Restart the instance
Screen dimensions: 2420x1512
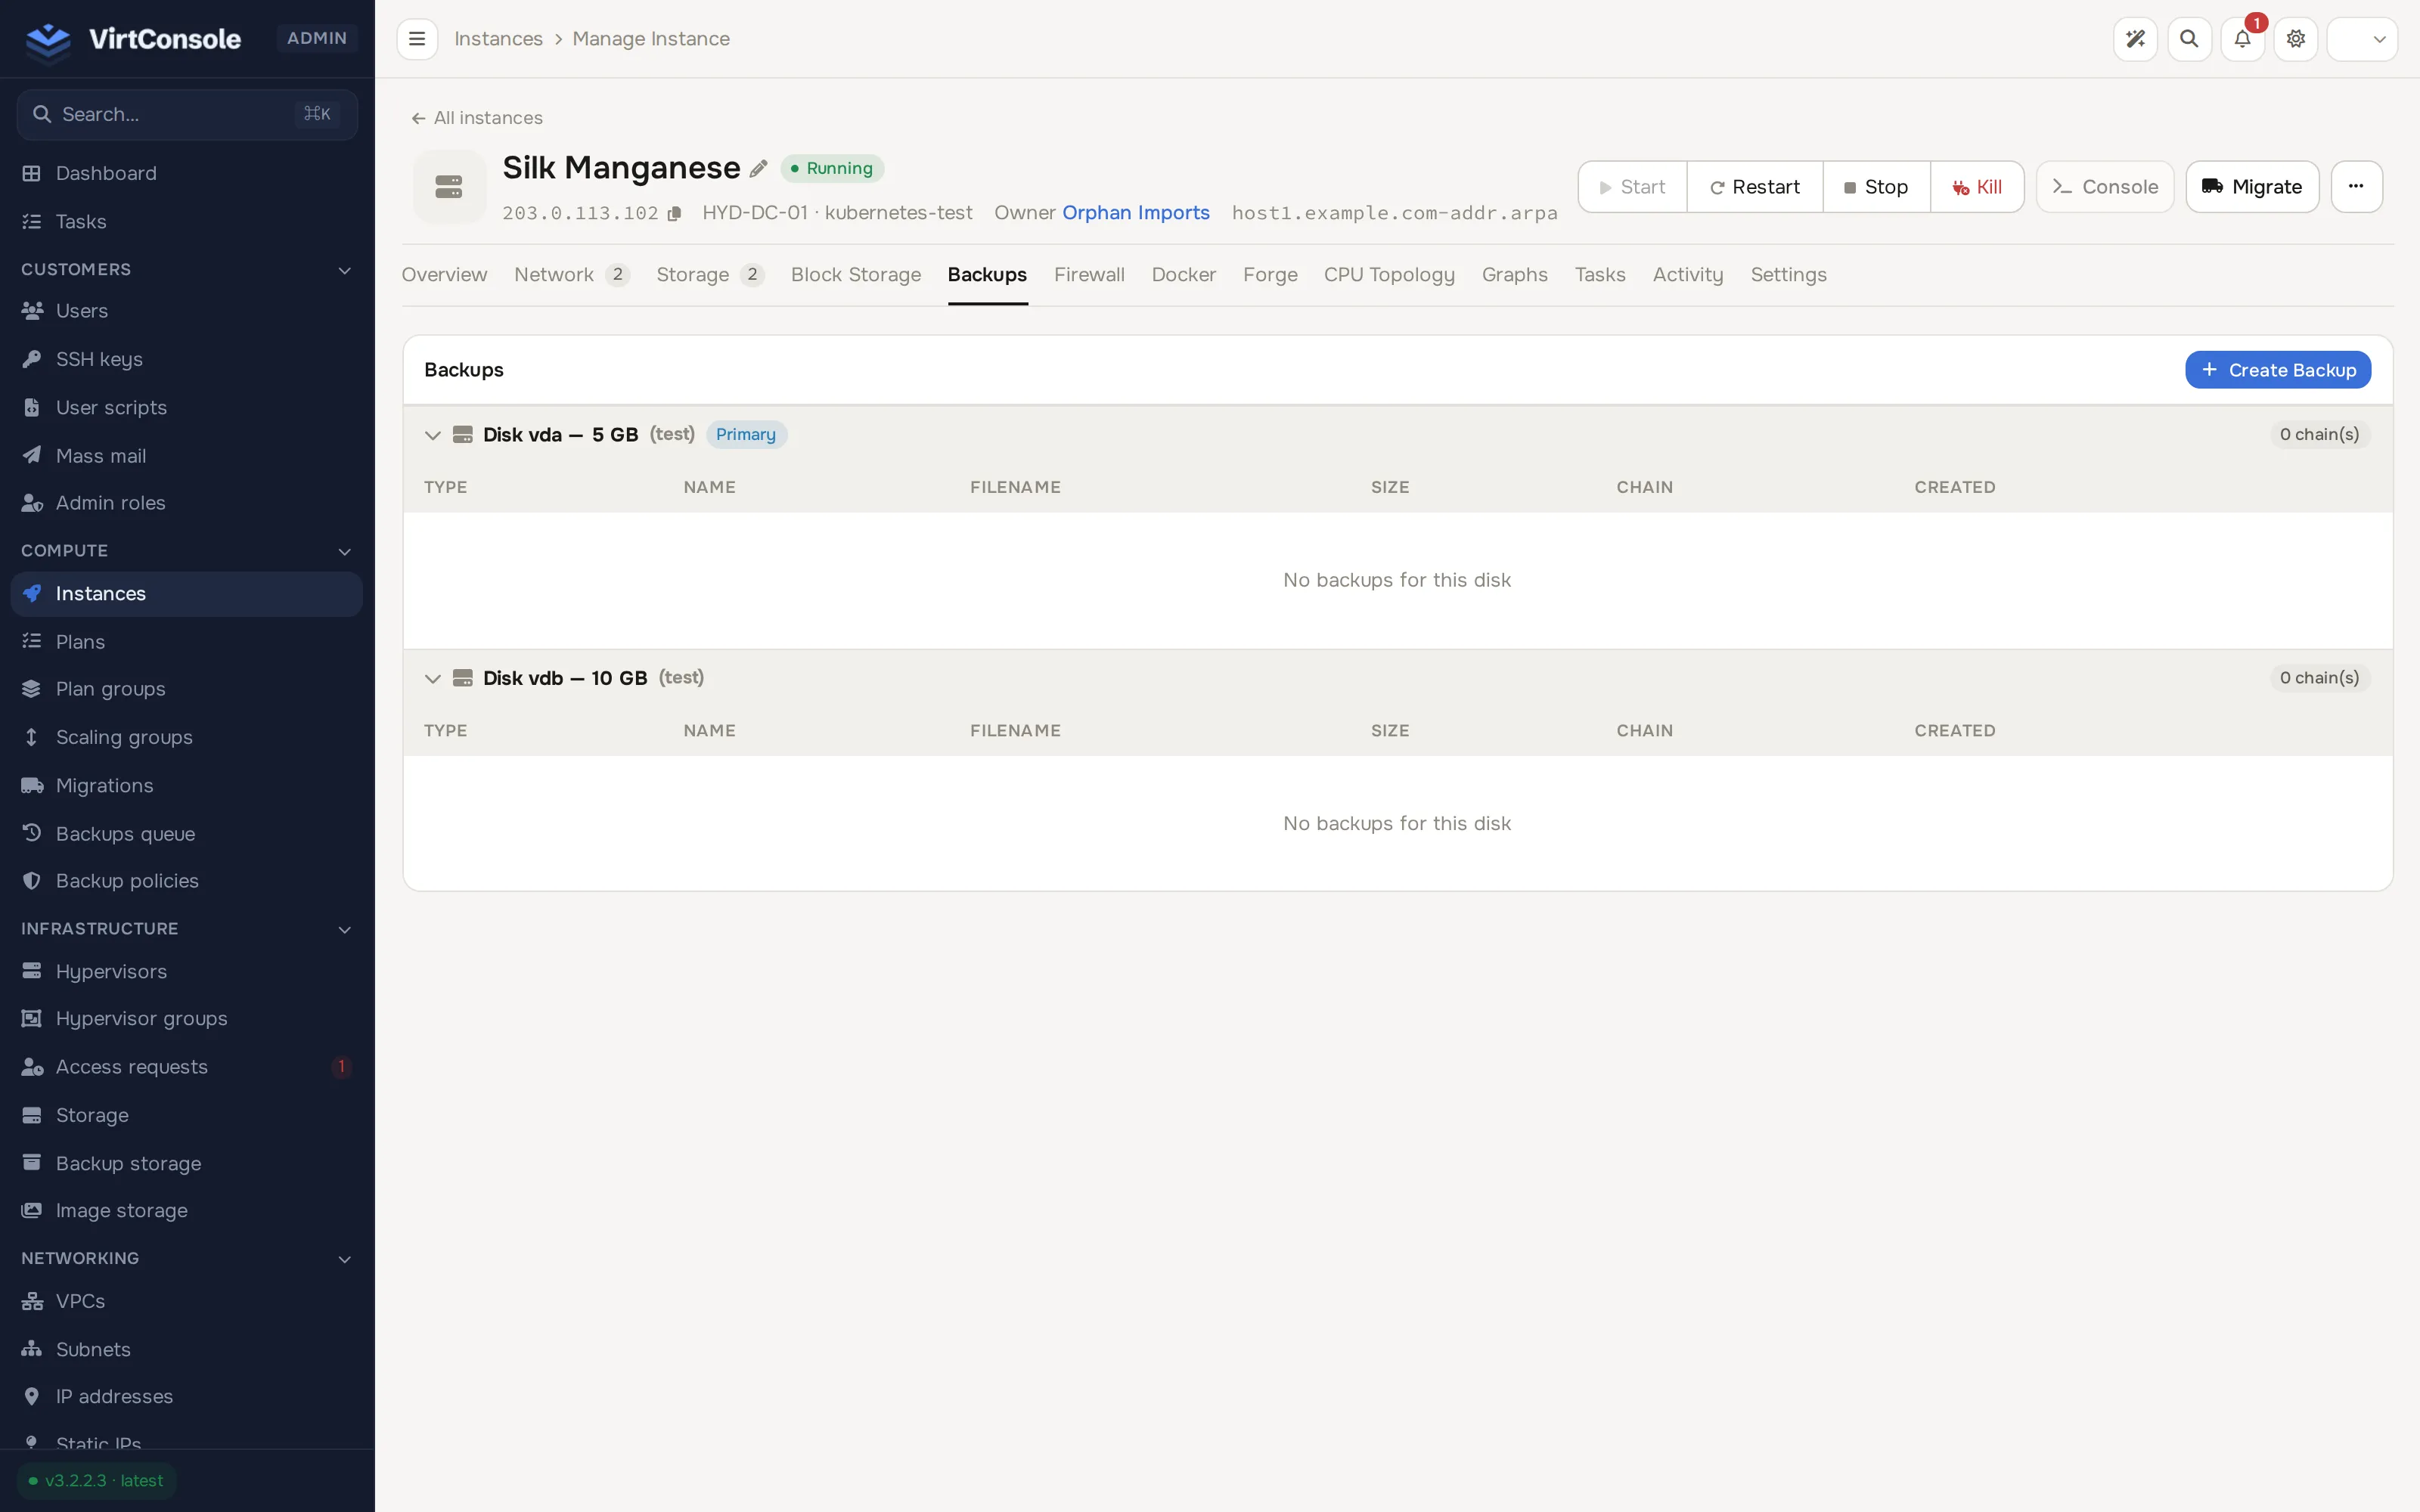click(1755, 187)
